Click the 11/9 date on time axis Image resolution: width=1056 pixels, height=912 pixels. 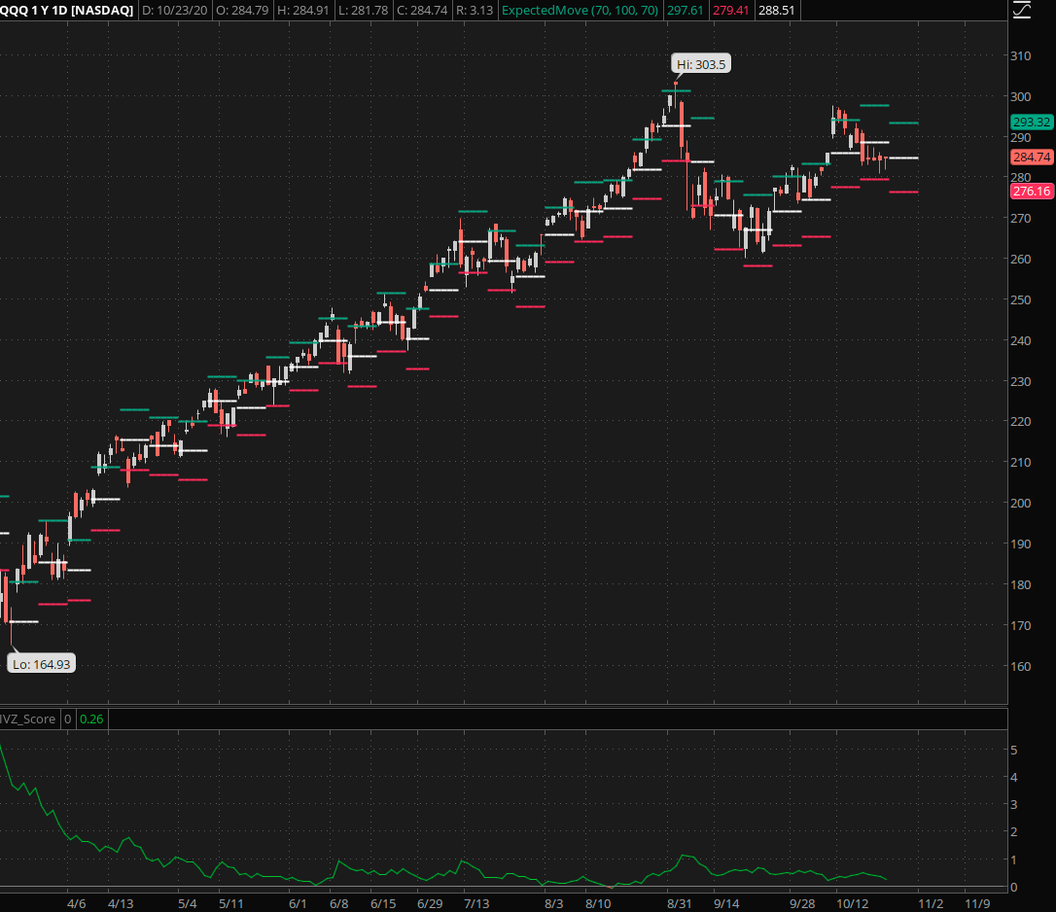(x=977, y=903)
